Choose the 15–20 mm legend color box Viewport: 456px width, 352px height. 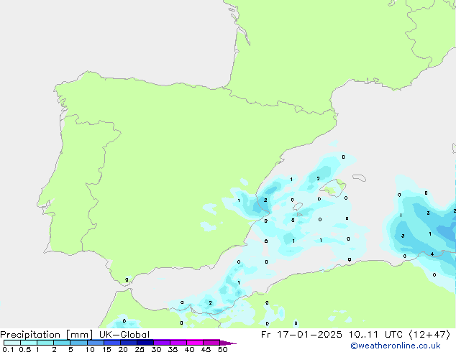coord(112,343)
